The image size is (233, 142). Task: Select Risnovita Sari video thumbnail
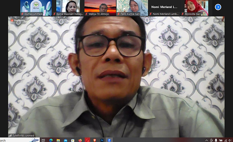[x=197, y=8]
